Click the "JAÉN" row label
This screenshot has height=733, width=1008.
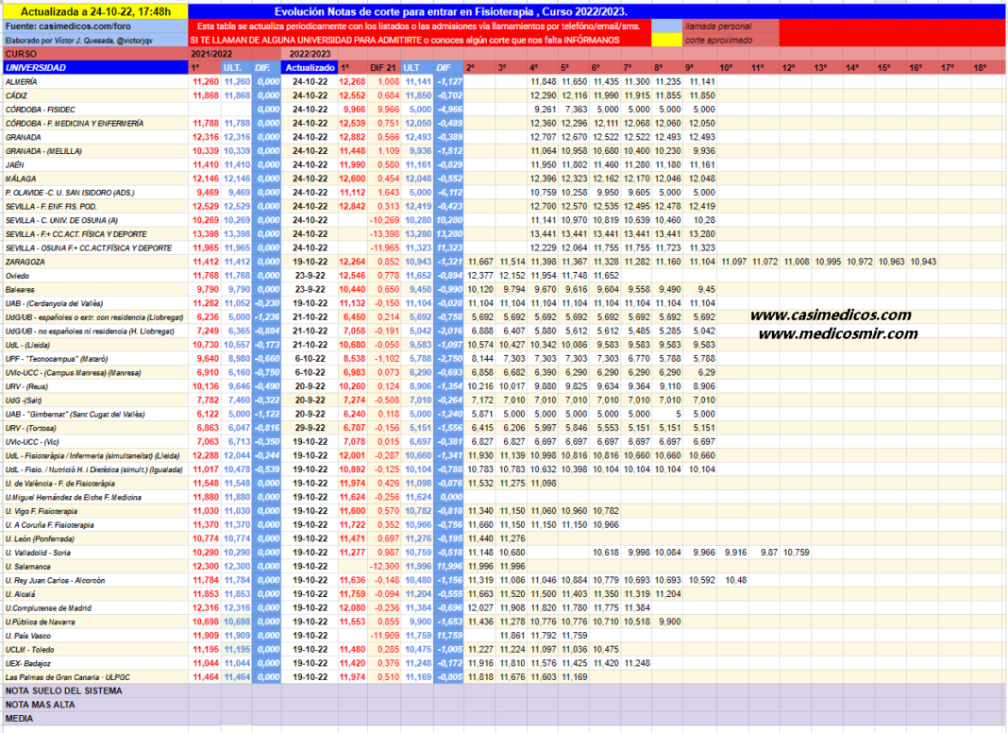point(14,164)
